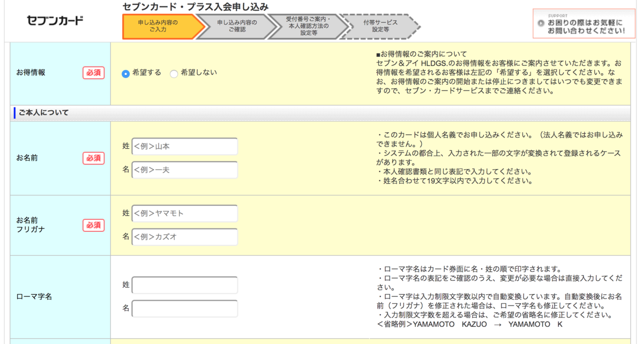Screen dimensions: 643x344
Task: Focus the お名前 姓 field with 山本 placeholder
Action: click(x=184, y=147)
